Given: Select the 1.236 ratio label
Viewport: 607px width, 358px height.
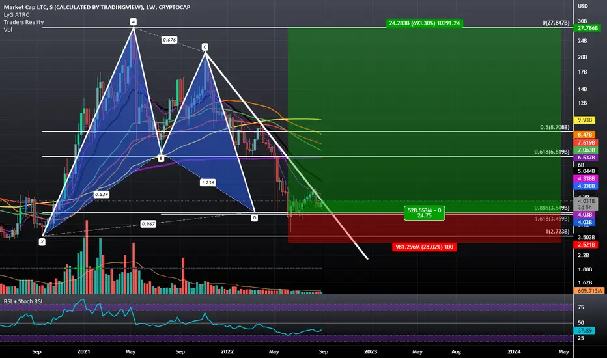Looking at the screenshot, I should pyautogui.click(x=208, y=182).
